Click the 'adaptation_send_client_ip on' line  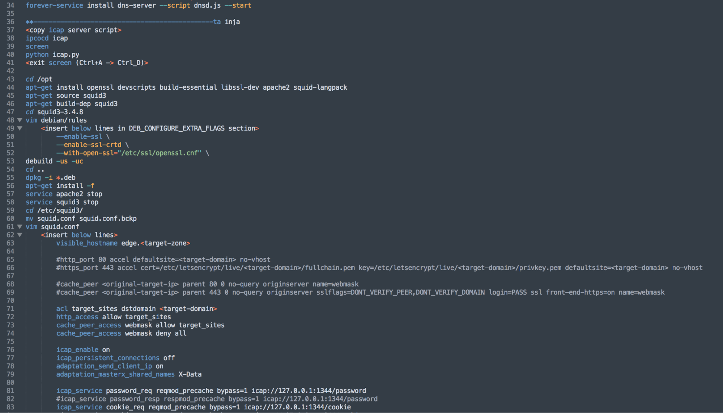click(110, 366)
